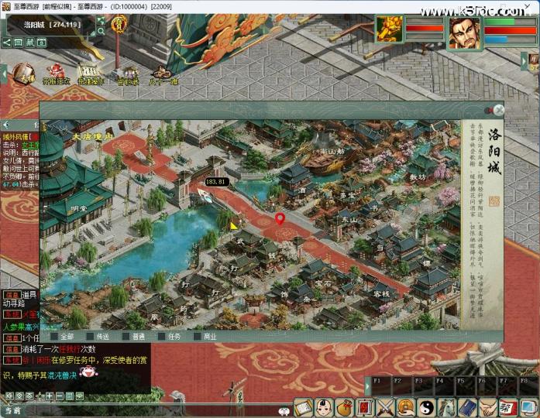Image resolution: width=540 pixels, height=418 pixels.
Task: Click the crossed swords attack icon
Action: coord(385,408)
